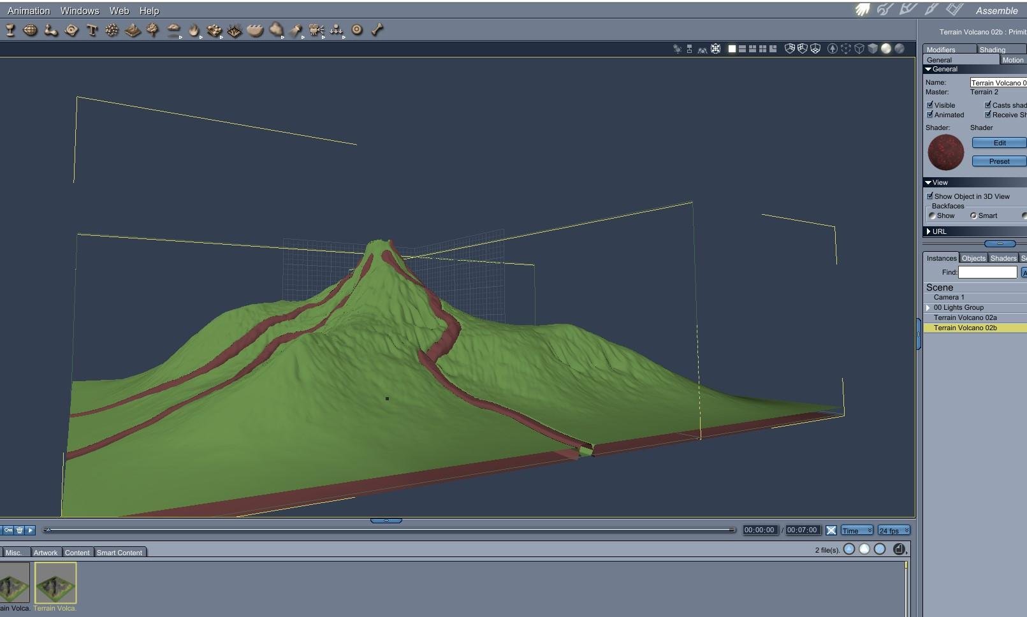
Task: Open the Help menu
Action: click(x=149, y=11)
